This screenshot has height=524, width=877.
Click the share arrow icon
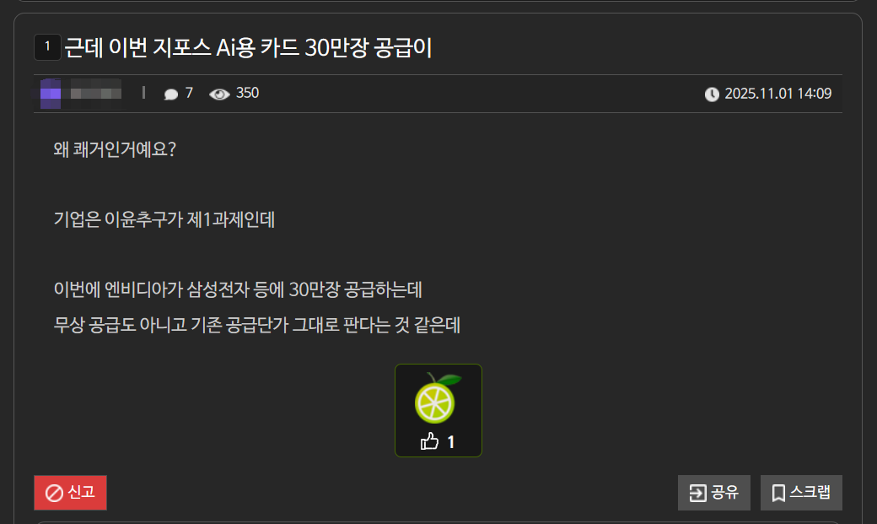click(x=697, y=494)
